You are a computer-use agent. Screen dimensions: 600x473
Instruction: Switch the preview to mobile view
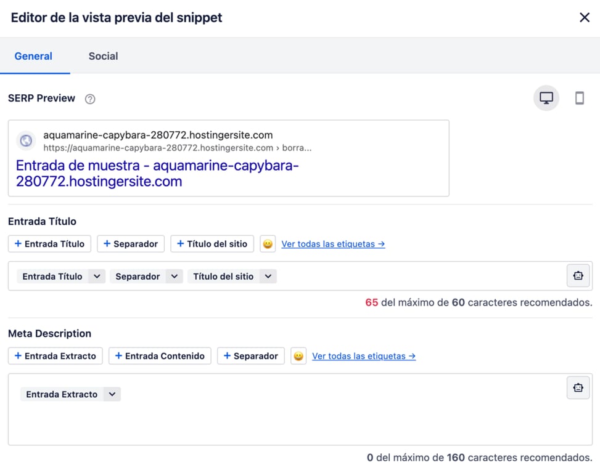(x=579, y=97)
